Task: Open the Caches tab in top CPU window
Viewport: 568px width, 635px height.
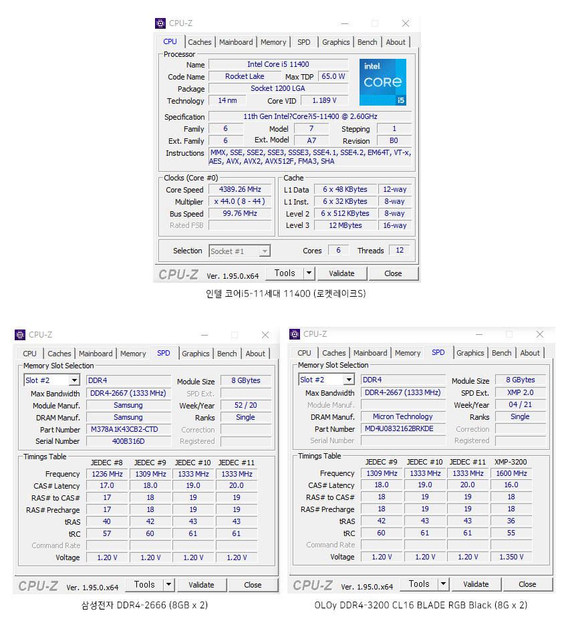Action: (x=200, y=42)
